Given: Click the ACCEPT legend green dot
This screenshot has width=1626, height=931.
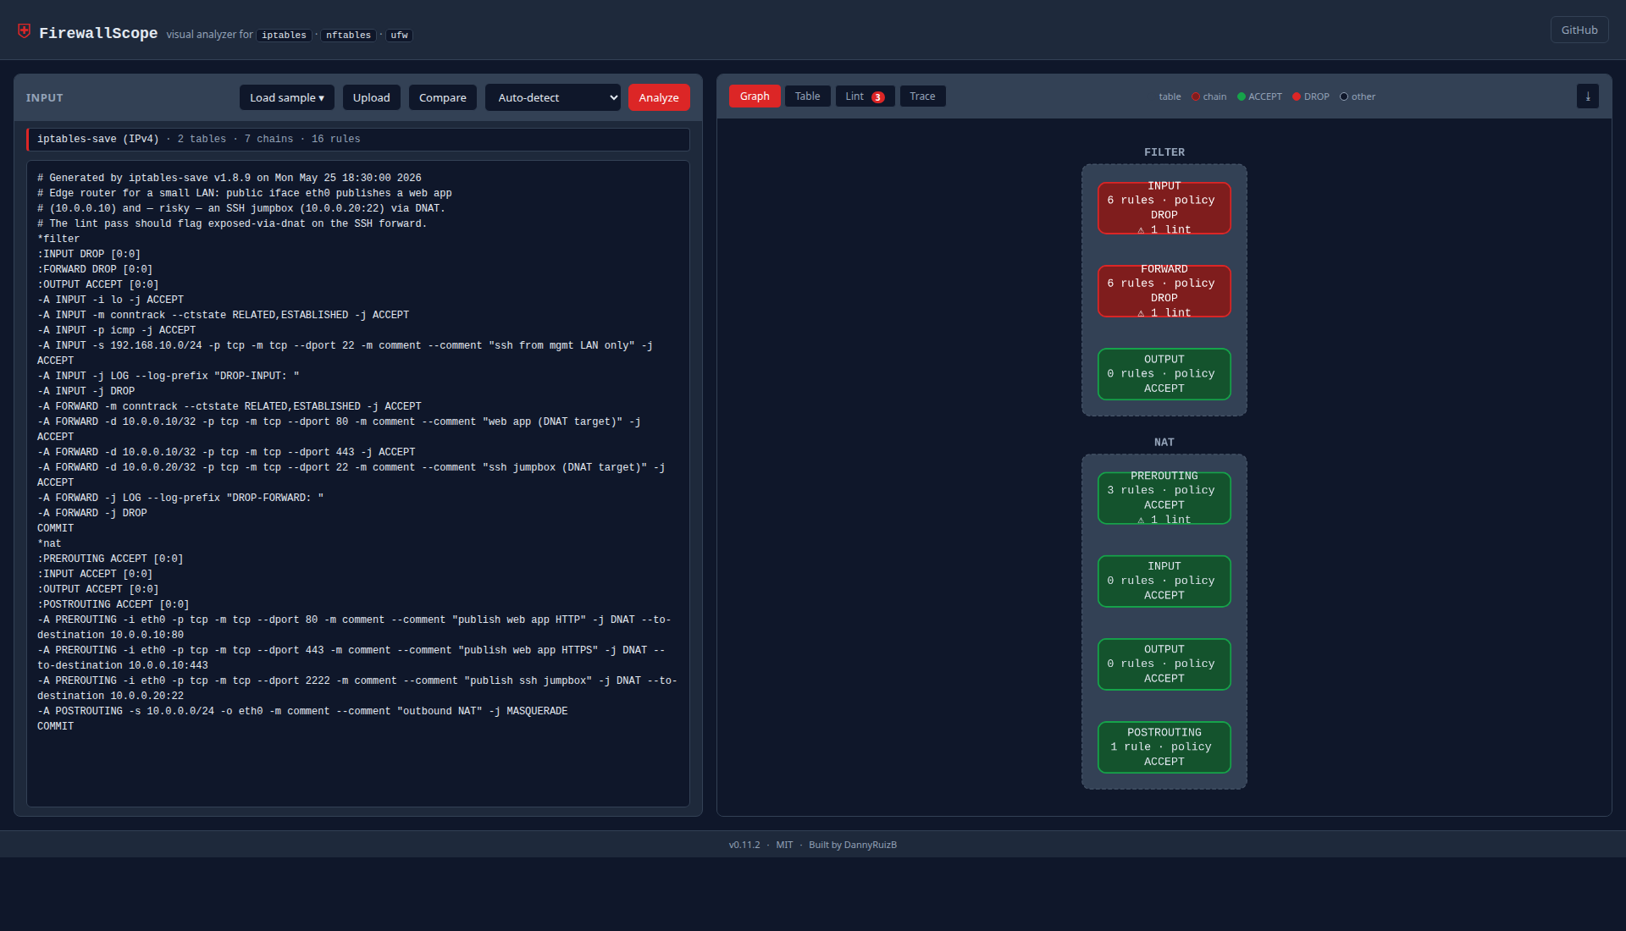Looking at the screenshot, I should (x=1242, y=96).
